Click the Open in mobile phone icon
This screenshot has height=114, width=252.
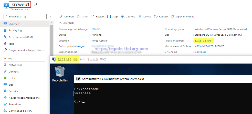click(173, 16)
